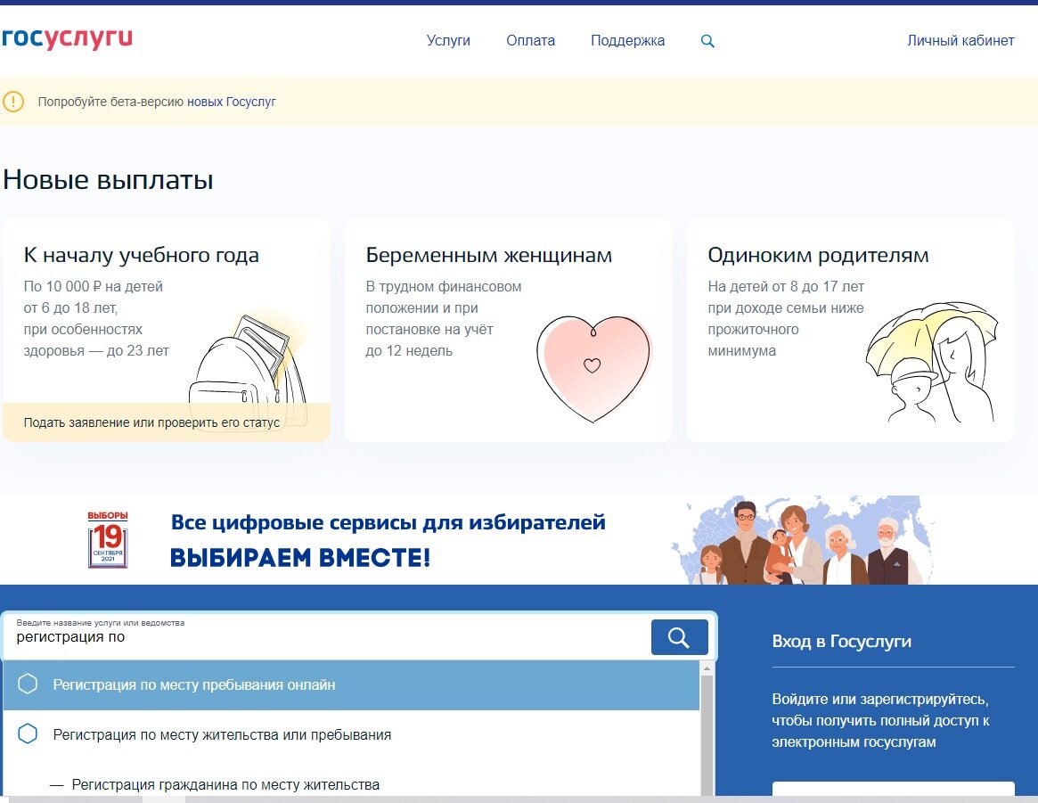Click text В трудном финансовом положении
This screenshot has height=803, width=1038.
click(x=444, y=298)
